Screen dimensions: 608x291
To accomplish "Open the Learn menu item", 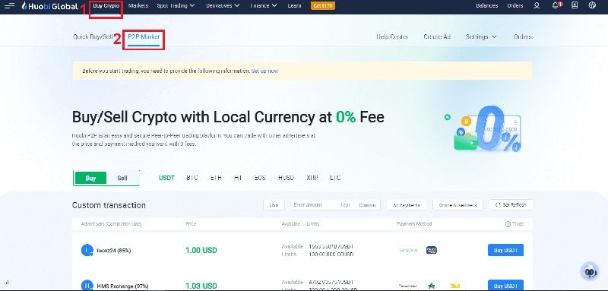I will point(294,5).
